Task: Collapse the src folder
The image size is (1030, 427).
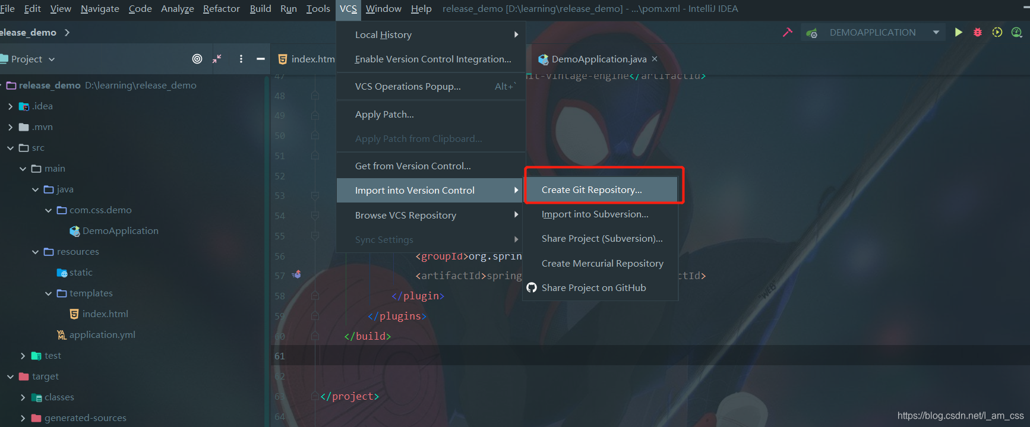Action: pyautogui.click(x=10, y=148)
